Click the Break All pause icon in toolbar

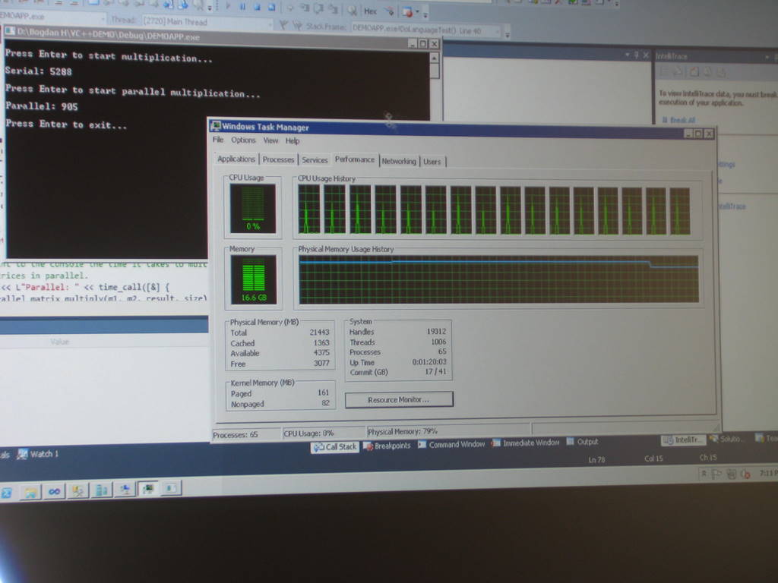pyautogui.click(x=242, y=7)
